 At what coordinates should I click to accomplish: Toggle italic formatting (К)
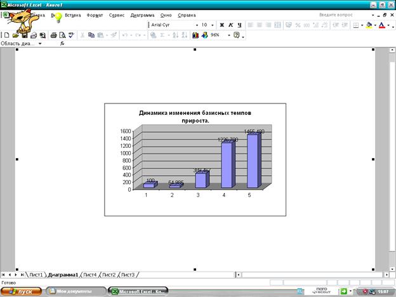point(230,25)
